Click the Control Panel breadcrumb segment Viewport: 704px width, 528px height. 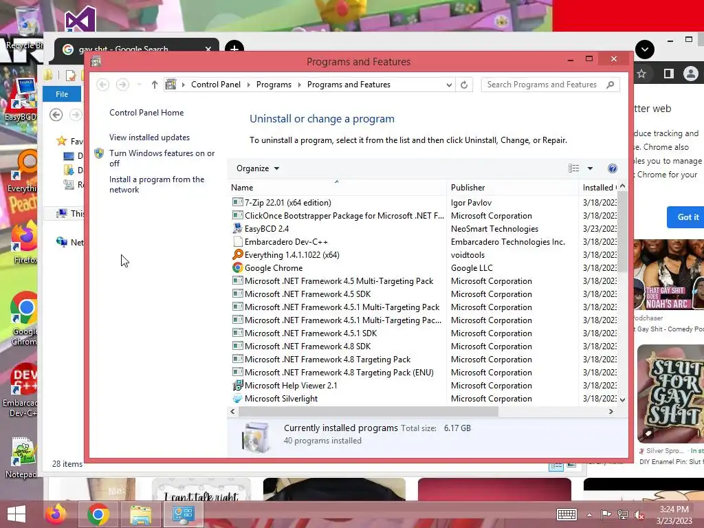[x=215, y=85]
